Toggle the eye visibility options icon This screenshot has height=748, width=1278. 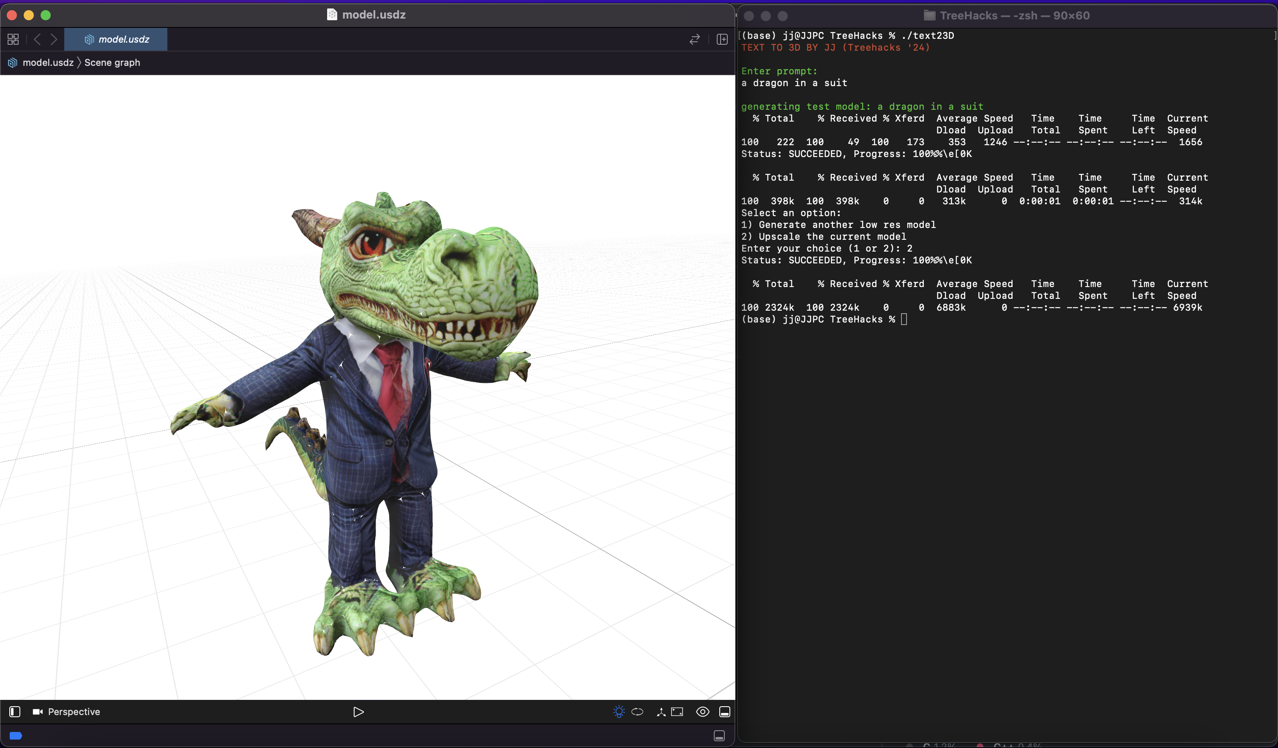pyautogui.click(x=702, y=712)
